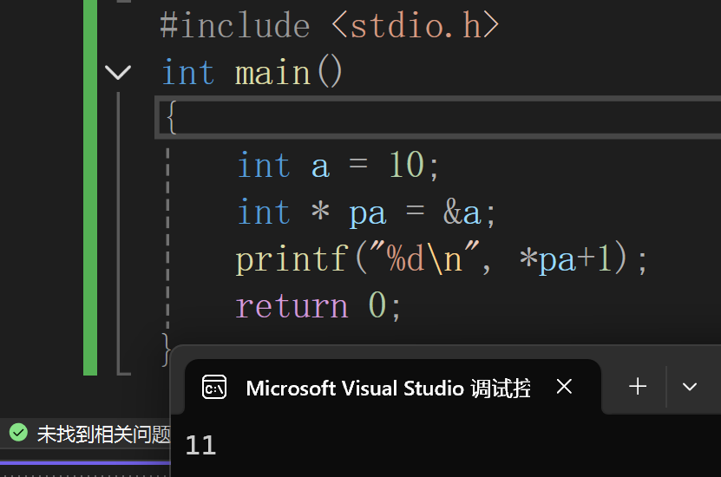Open the console tab dropdown menu
Viewport: 721px width, 477px height.
[x=689, y=387]
